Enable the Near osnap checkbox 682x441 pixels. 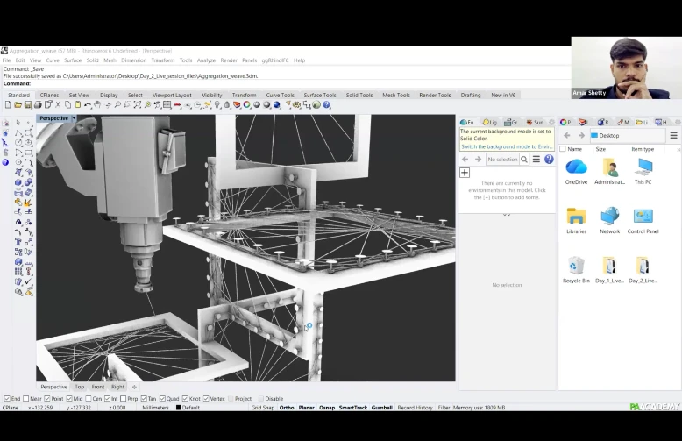click(x=26, y=398)
